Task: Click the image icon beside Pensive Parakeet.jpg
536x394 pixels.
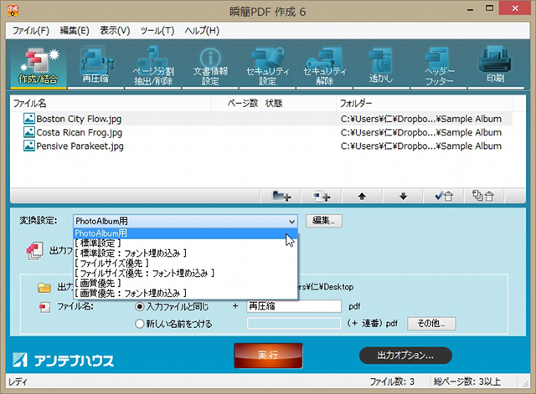Action: (x=29, y=146)
